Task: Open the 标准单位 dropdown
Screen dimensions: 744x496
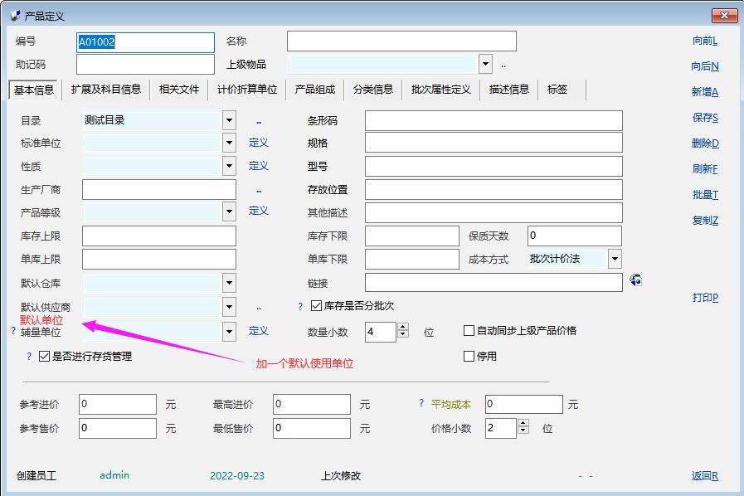Action: coord(229,143)
